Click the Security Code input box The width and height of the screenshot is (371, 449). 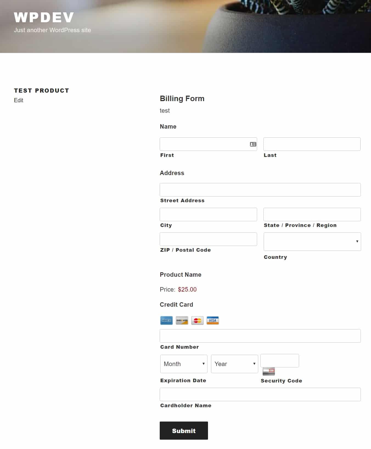(x=279, y=361)
